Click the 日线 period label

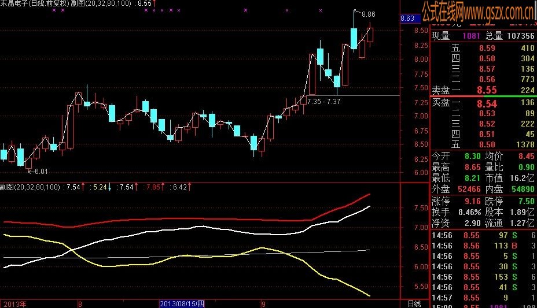click(x=414, y=303)
